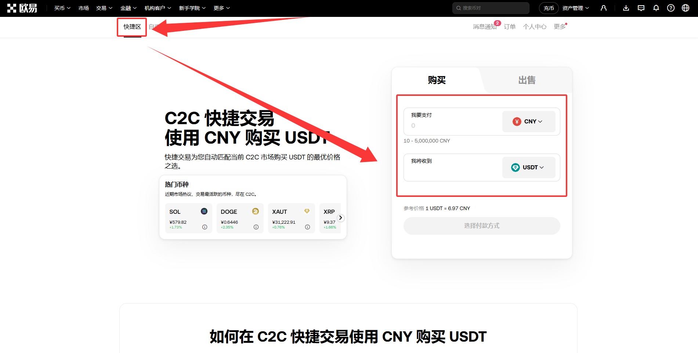
Task: Click the 选择付款方式 button
Action: [x=482, y=226]
